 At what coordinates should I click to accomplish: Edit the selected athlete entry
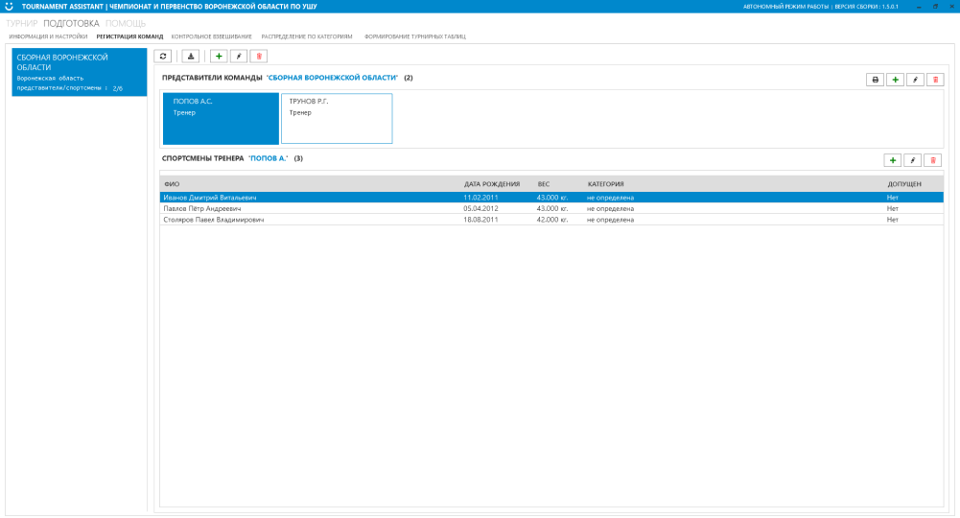click(x=913, y=160)
